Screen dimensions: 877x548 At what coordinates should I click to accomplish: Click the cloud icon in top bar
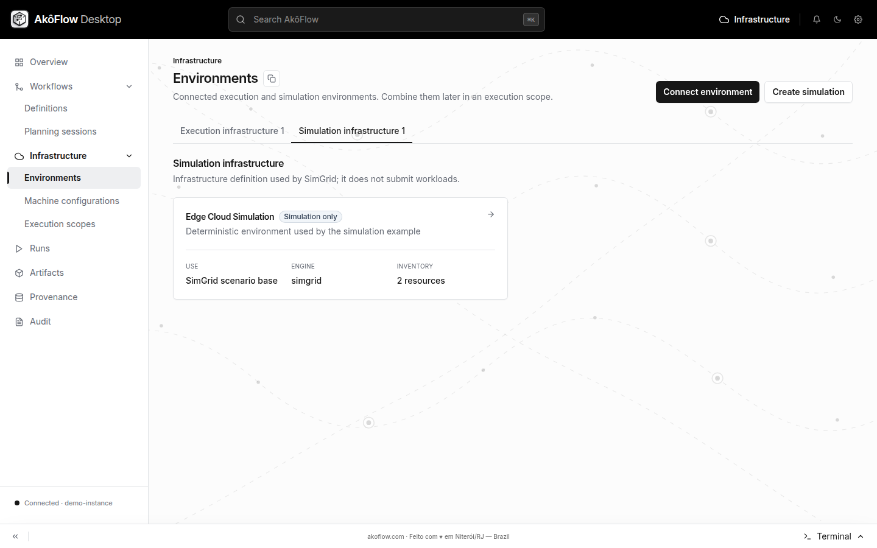724,19
